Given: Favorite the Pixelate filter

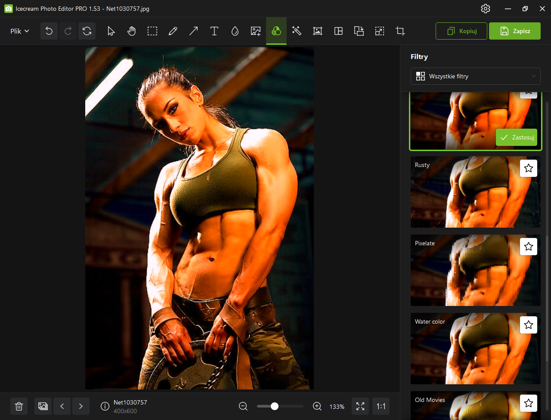Looking at the screenshot, I should click(529, 247).
